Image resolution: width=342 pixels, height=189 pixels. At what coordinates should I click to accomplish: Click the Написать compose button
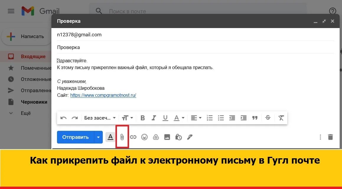[x=26, y=36]
